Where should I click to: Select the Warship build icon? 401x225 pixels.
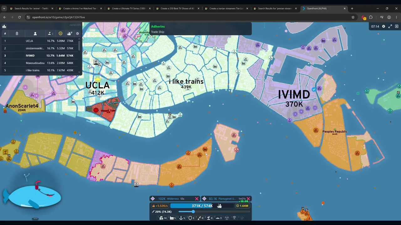[218, 218]
